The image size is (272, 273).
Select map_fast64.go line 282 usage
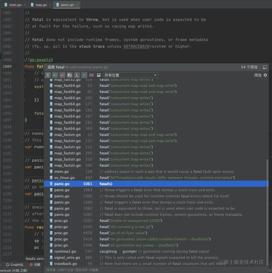(155, 122)
